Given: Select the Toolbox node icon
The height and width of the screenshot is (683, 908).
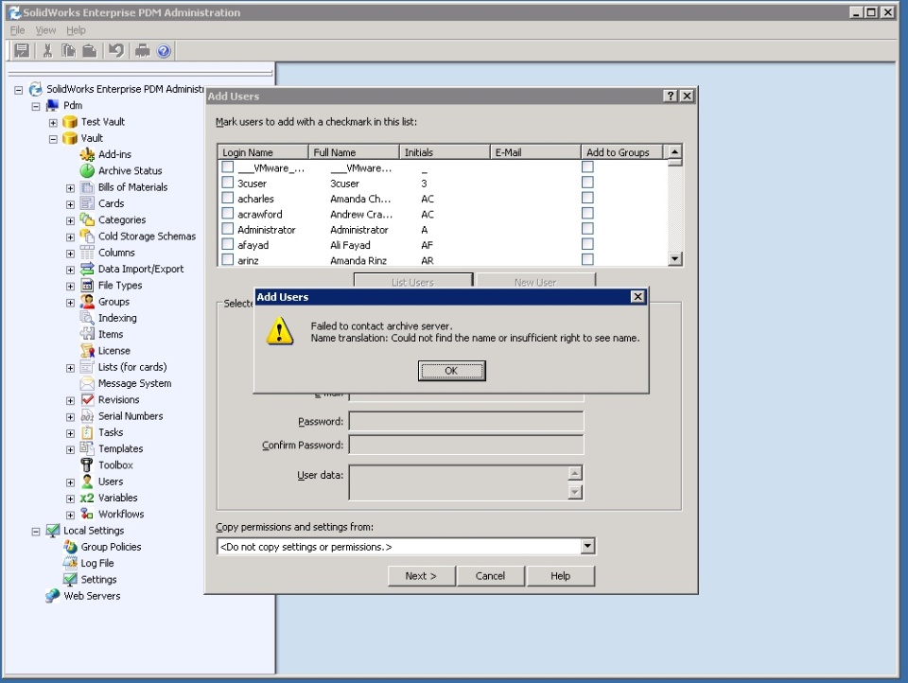Looking at the screenshot, I should tap(87, 464).
